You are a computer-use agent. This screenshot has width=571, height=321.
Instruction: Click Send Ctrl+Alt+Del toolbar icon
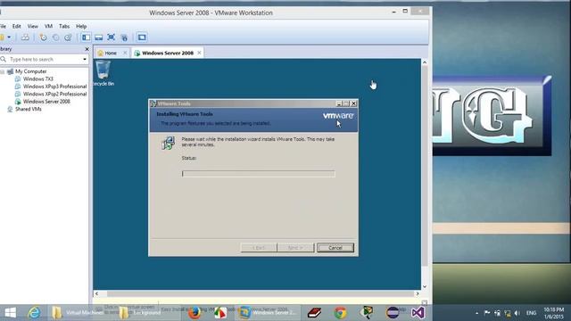[25, 37]
